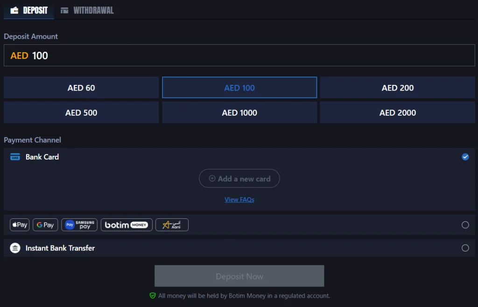Open the Withdrawal tab

[x=87, y=10]
